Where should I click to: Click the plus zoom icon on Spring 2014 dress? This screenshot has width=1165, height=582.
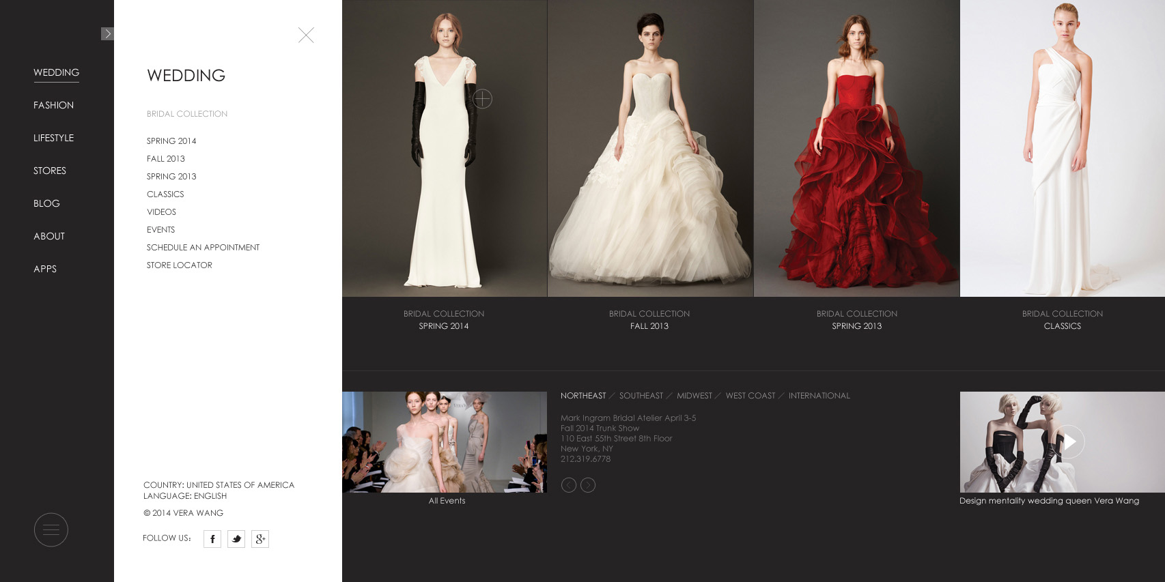click(x=482, y=99)
